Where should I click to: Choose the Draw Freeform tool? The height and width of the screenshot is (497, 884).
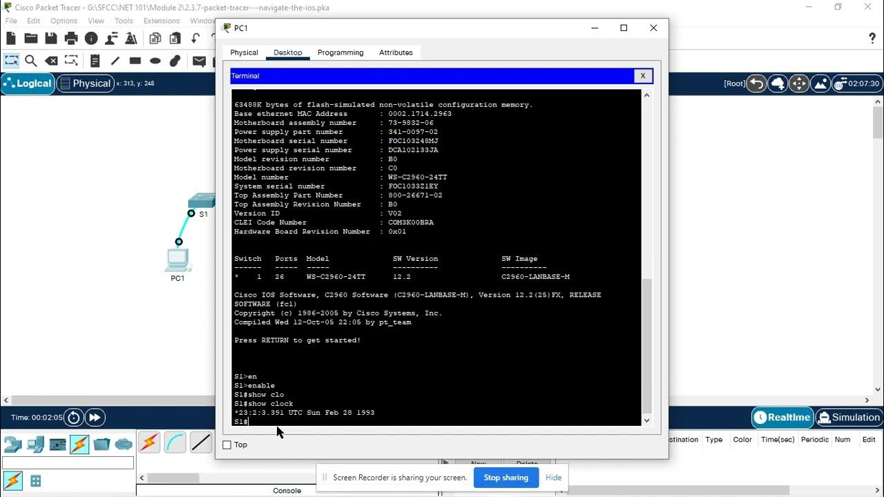tap(175, 61)
